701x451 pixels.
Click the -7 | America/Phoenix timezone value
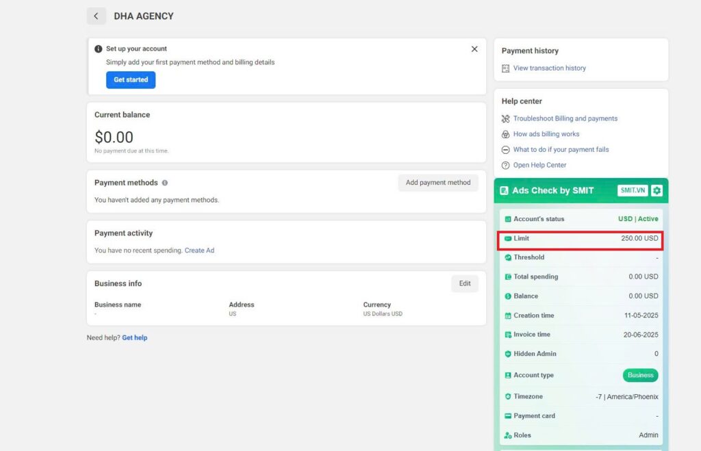coord(627,396)
